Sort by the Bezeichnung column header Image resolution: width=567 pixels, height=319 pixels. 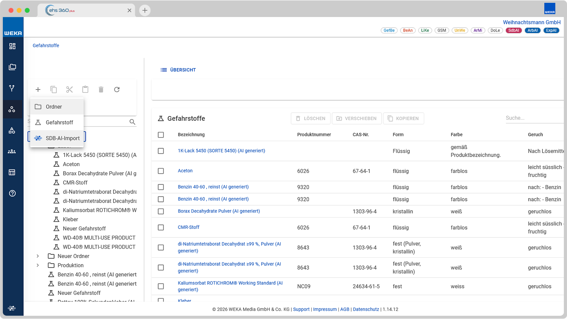[191, 135]
